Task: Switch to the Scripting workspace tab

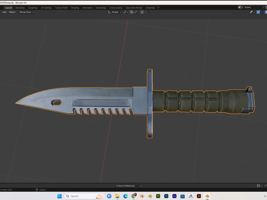Action: [x=150, y=8]
